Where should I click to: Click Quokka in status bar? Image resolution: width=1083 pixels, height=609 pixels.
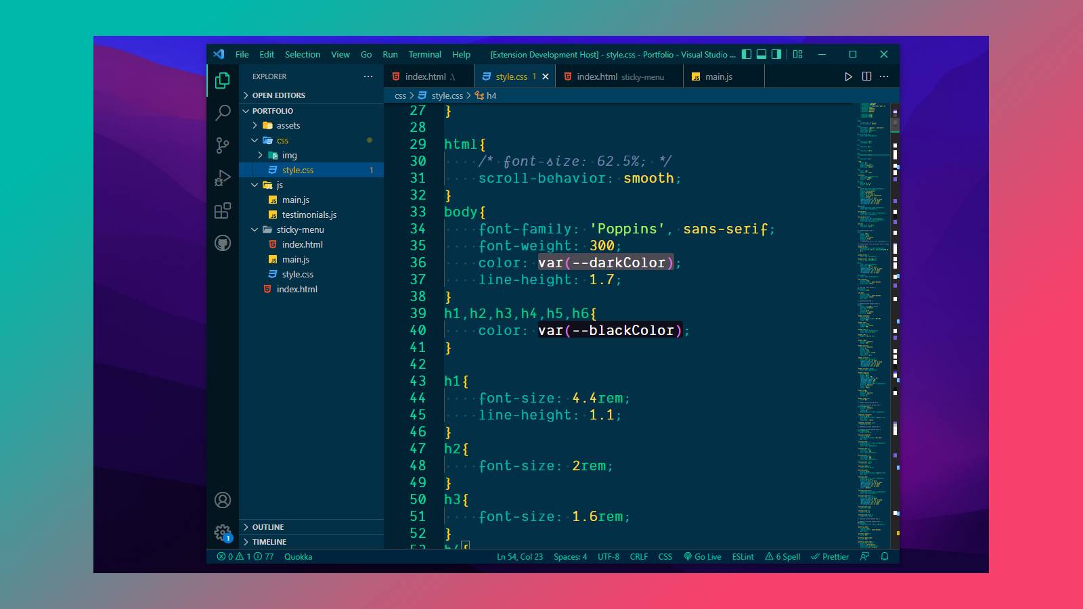[x=298, y=556]
